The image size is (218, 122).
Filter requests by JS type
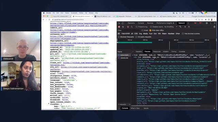(132, 34)
